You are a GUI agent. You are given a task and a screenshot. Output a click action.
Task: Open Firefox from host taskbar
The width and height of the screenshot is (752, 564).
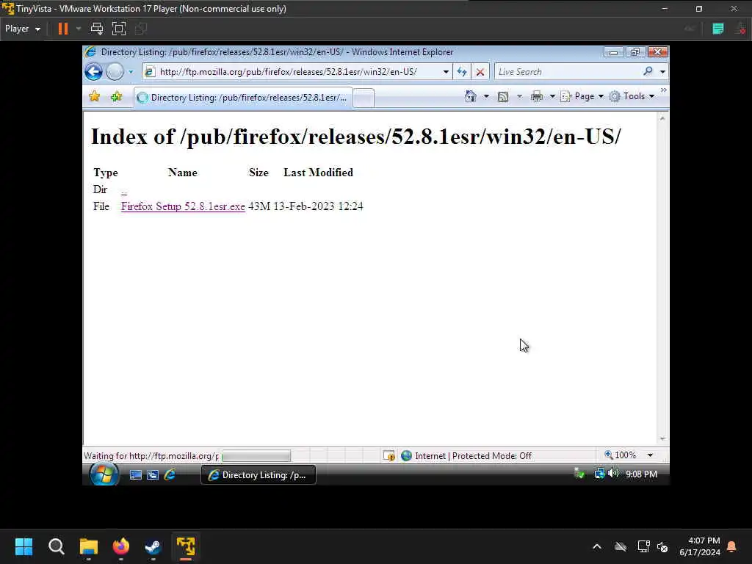(x=121, y=546)
